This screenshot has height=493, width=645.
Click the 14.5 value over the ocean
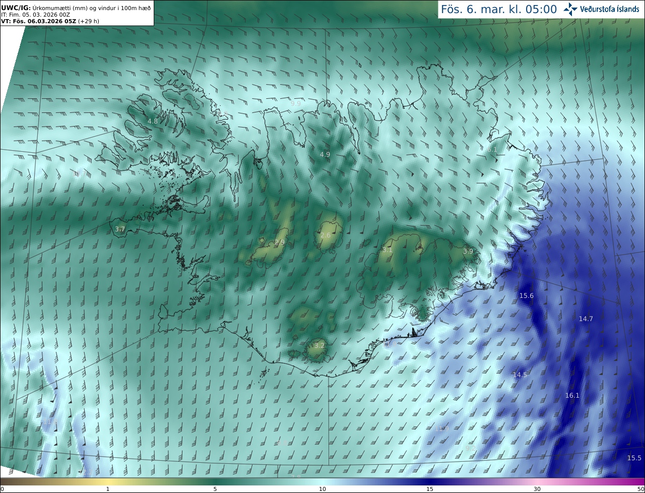tap(520, 375)
